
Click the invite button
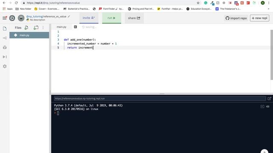pyautogui.click(x=89, y=18)
